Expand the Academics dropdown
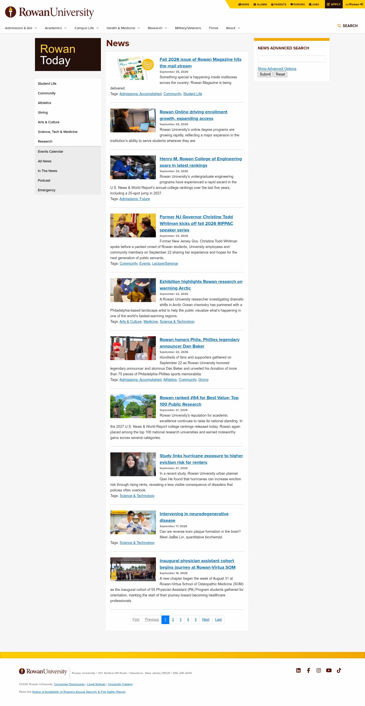Viewport: 365px width, 706px height. pos(56,28)
